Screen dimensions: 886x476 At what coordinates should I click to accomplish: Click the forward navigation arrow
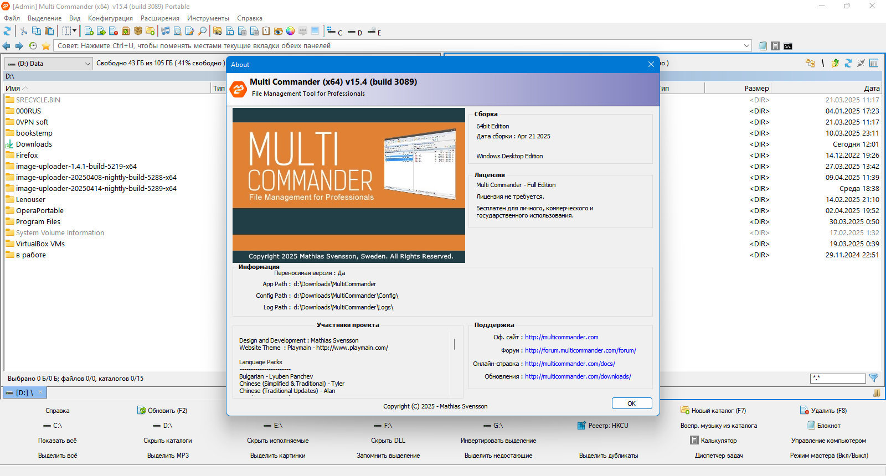[19, 46]
